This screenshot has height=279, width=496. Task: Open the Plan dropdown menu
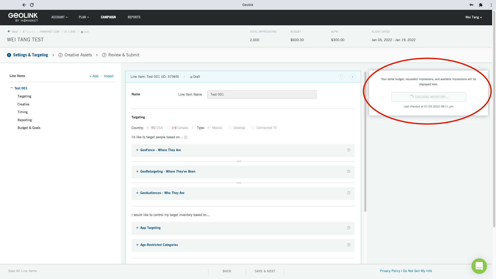pyautogui.click(x=84, y=17)
